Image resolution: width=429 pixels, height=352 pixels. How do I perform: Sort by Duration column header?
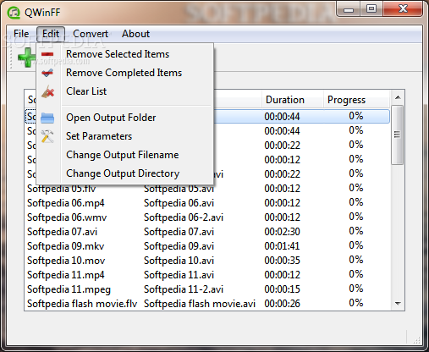(x=292, y=100)
